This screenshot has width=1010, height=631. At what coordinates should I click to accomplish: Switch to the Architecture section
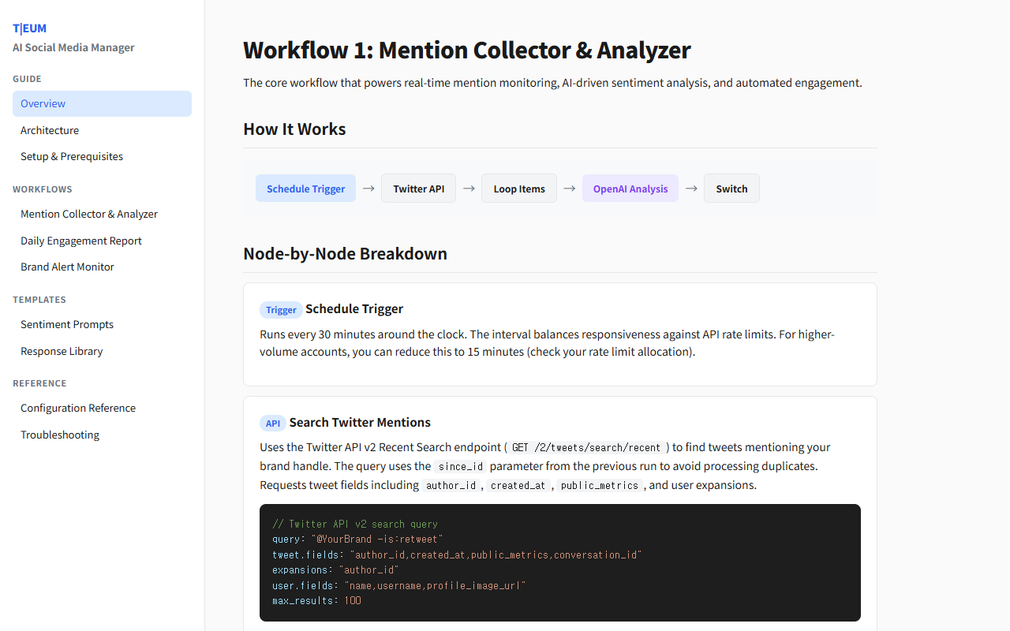pyautogui.click(x=50, y=130)
